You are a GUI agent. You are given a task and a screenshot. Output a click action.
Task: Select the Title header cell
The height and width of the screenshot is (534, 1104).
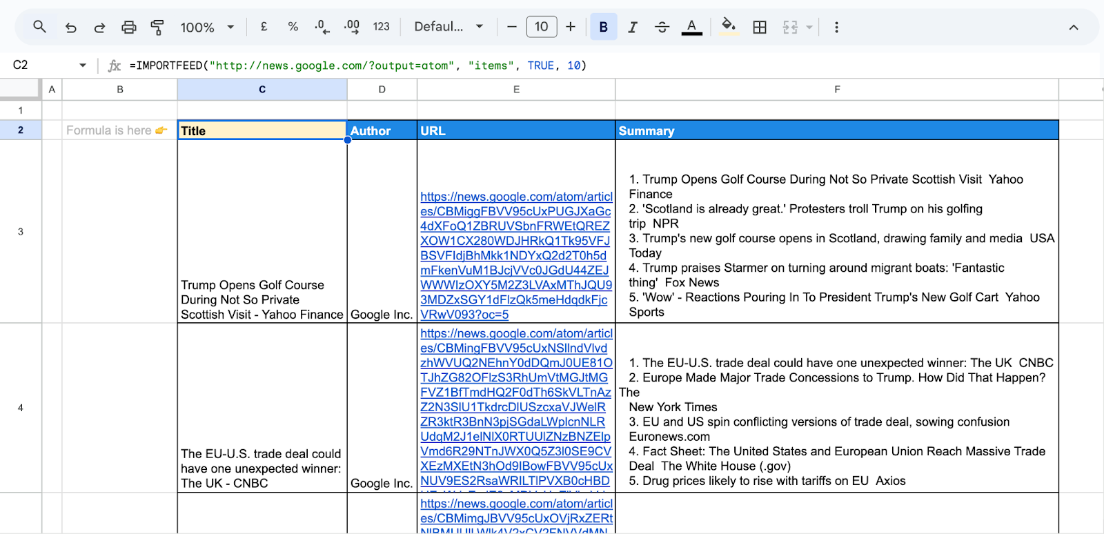coord(262,130)
